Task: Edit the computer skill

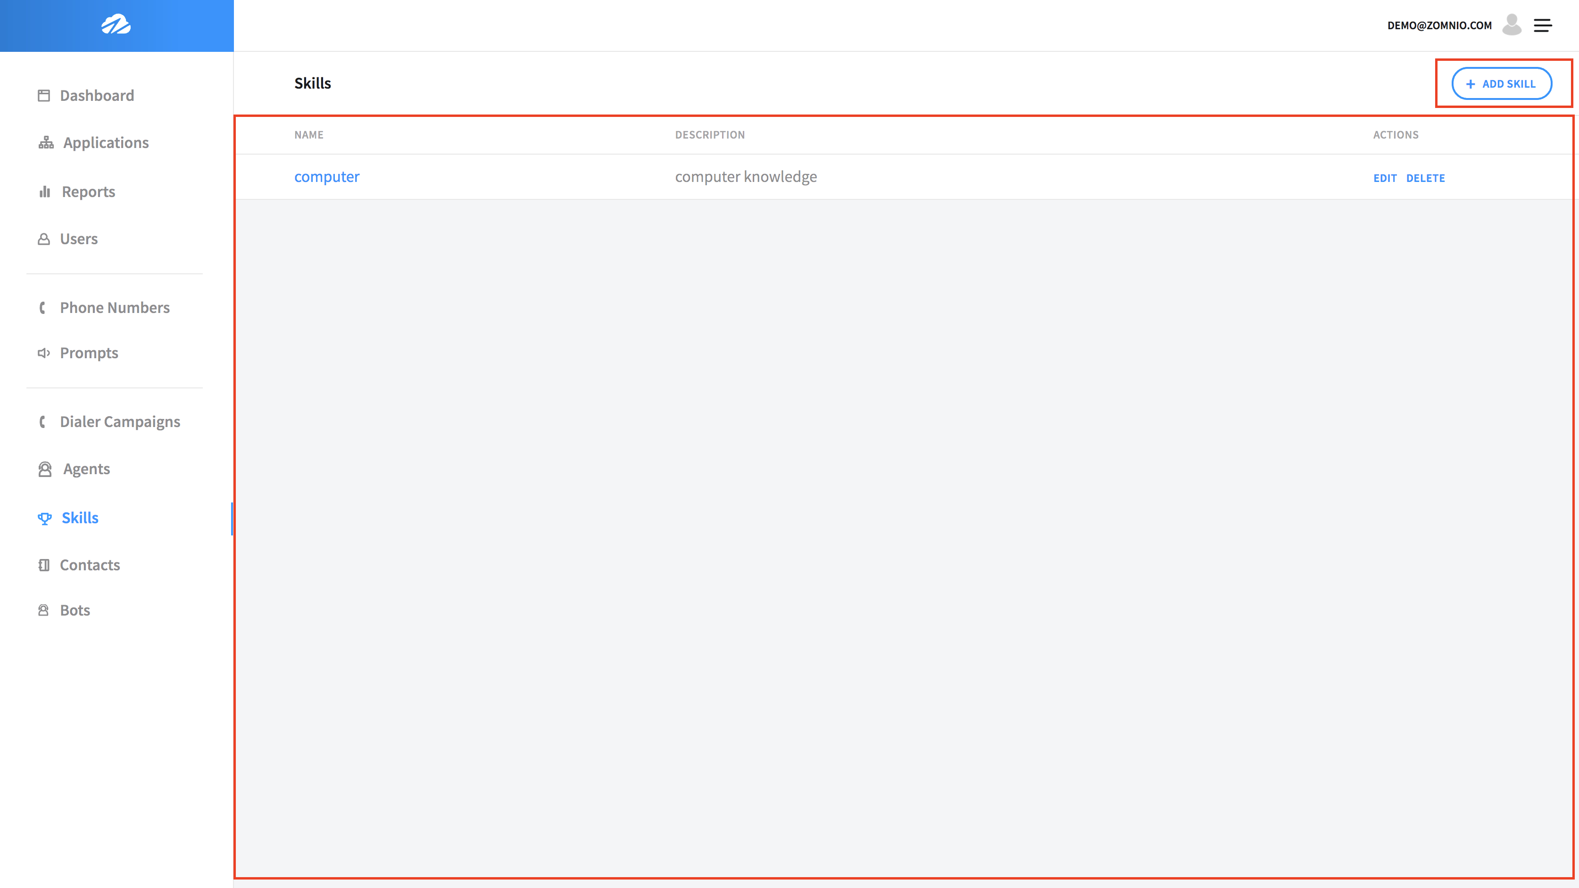Action: coord(1385,178)
